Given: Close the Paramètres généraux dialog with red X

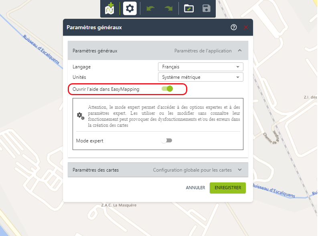Looking at the screenshot, I should pyautogui.click(x=246, y=27).
